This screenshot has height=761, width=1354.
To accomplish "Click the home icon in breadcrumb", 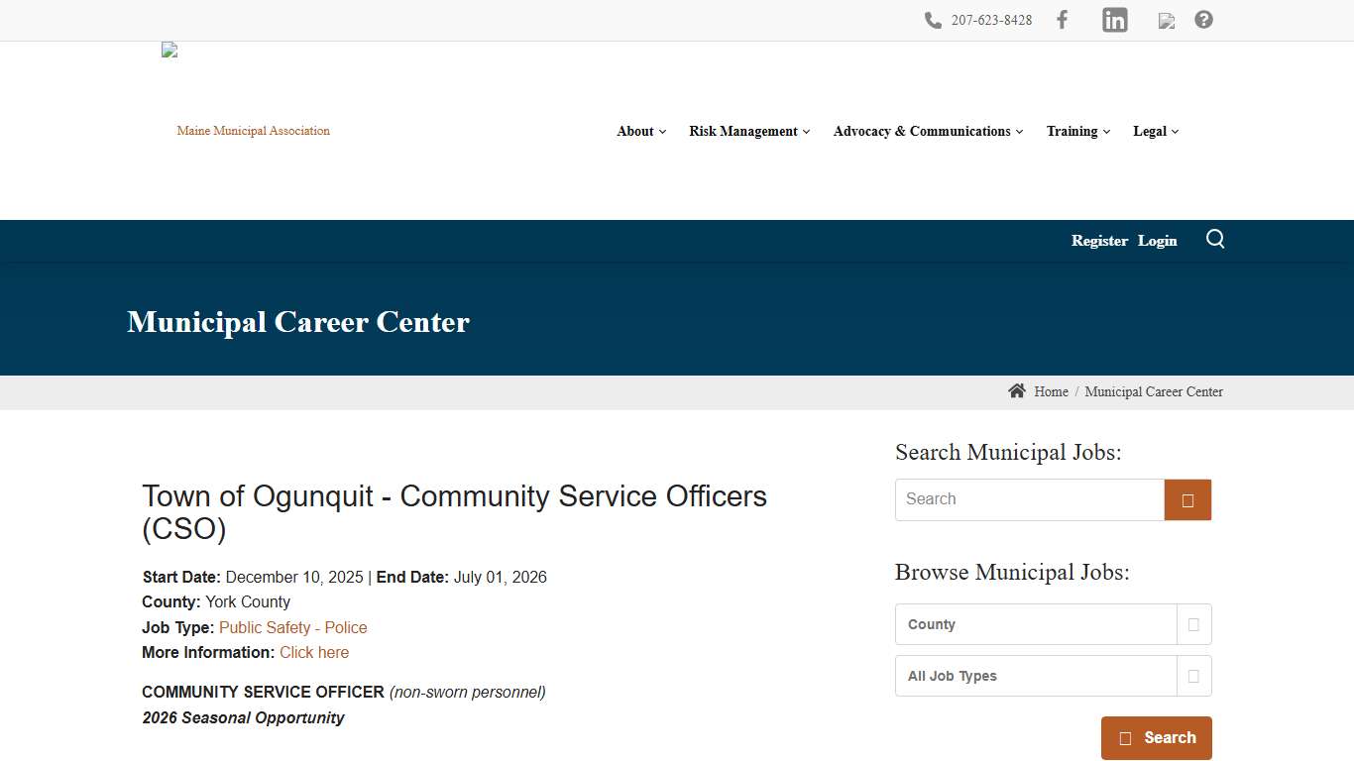I will (x=1017, y=390).
